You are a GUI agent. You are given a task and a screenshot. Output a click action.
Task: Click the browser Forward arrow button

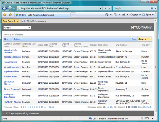tap(10, 8)
